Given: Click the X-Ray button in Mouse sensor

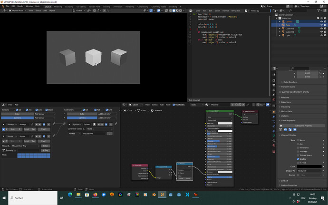Looking at the screenshot, I should (46, 150).
